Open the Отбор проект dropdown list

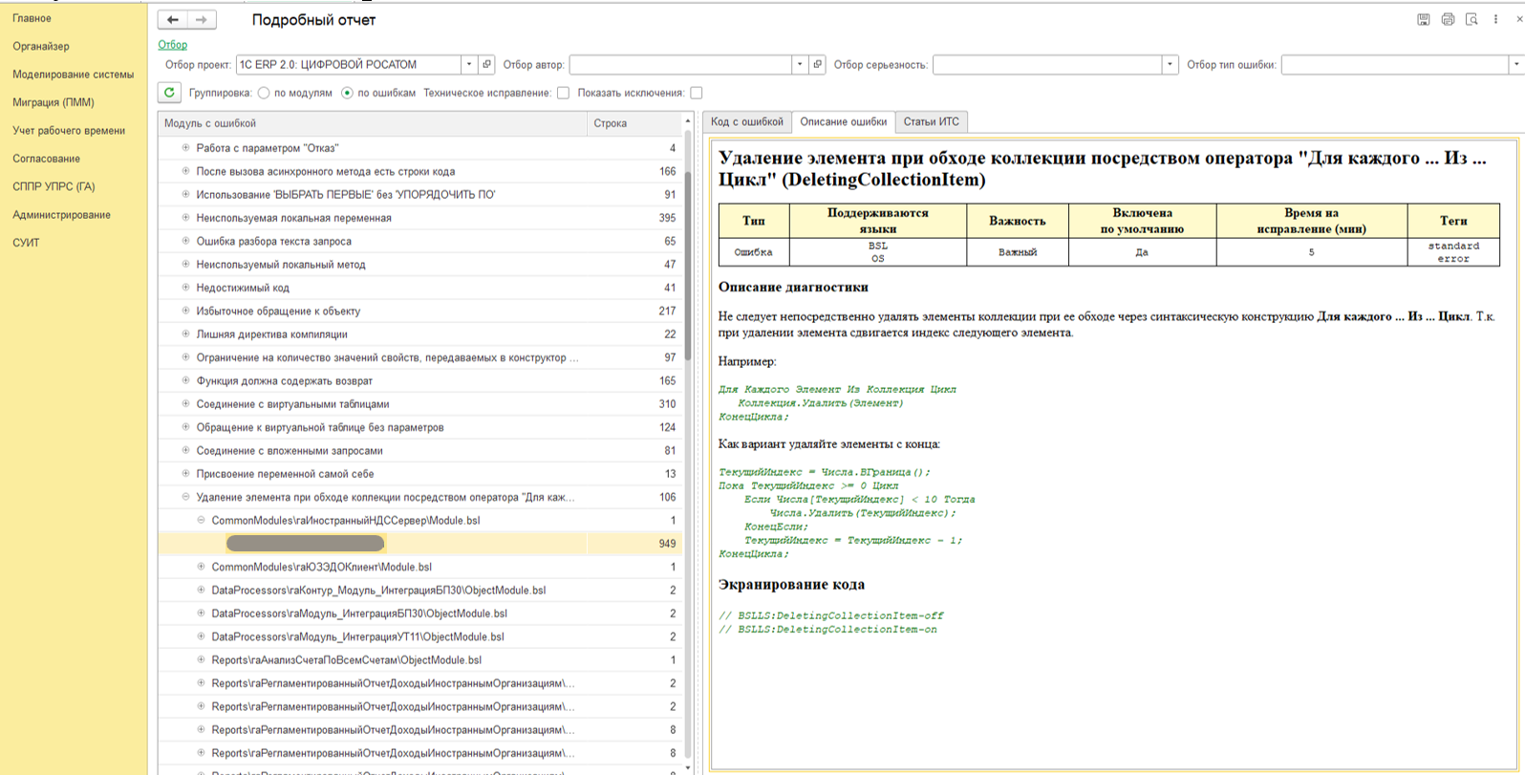[x=469, y=64]
